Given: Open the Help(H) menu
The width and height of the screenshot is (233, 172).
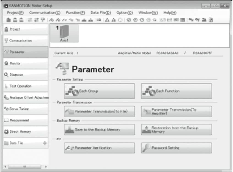Looking at the screenshot, I should pos(170,13).
